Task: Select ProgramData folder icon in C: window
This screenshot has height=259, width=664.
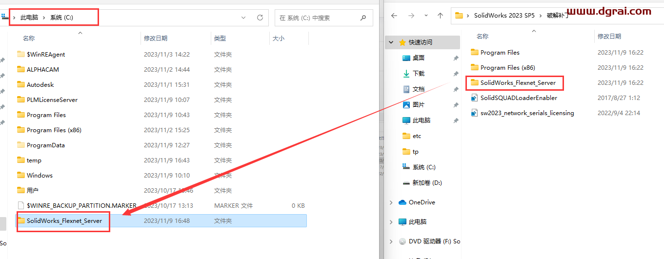Action: click(21, 145)
